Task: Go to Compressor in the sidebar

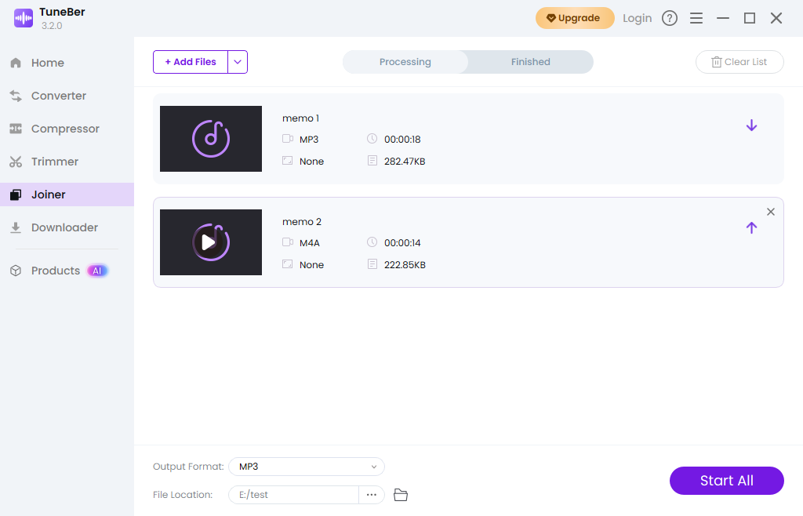Action: coord(65,129)
